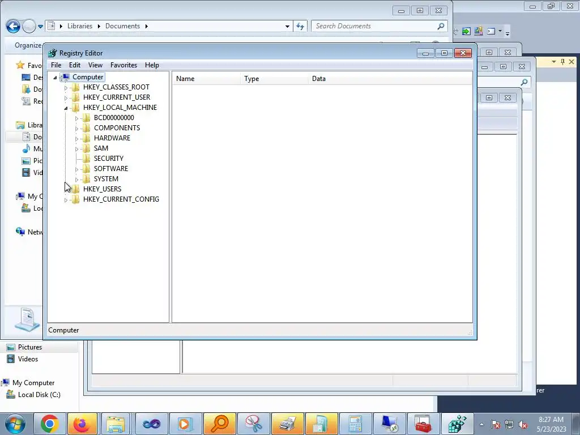Open the Edit menu in Registry Editor
This screenshot has width=580, height=435.
pos(75,65)
